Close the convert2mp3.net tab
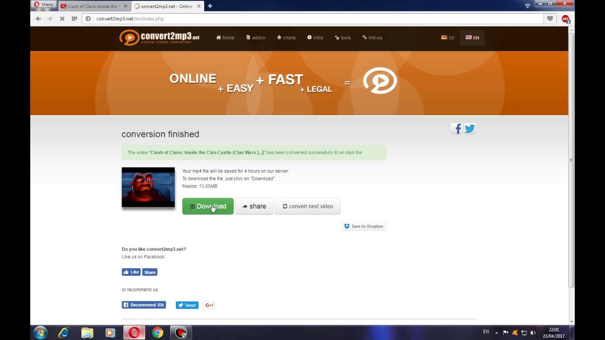Viewport: 605px width, 340px height. click(x=199, y=6)
